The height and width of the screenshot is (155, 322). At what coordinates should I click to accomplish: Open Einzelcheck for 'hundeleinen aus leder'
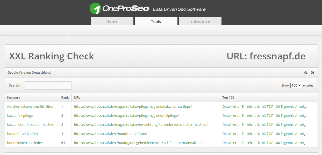coord(265,143)
